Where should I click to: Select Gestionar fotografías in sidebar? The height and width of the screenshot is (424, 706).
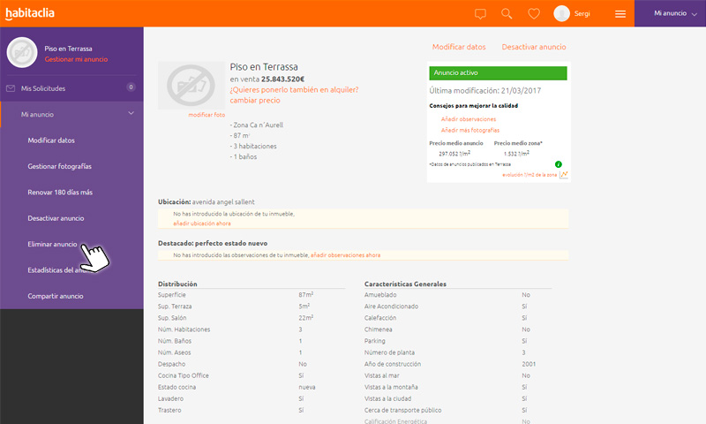click(x=59, y=166)
